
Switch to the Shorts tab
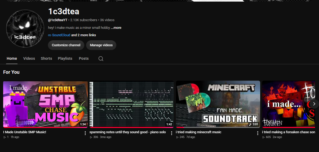[46, 58]
